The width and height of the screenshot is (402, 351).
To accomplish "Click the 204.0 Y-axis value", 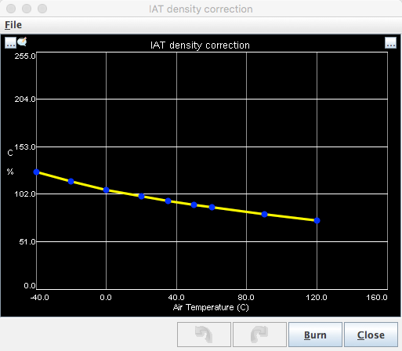I will tap(25, 99).
